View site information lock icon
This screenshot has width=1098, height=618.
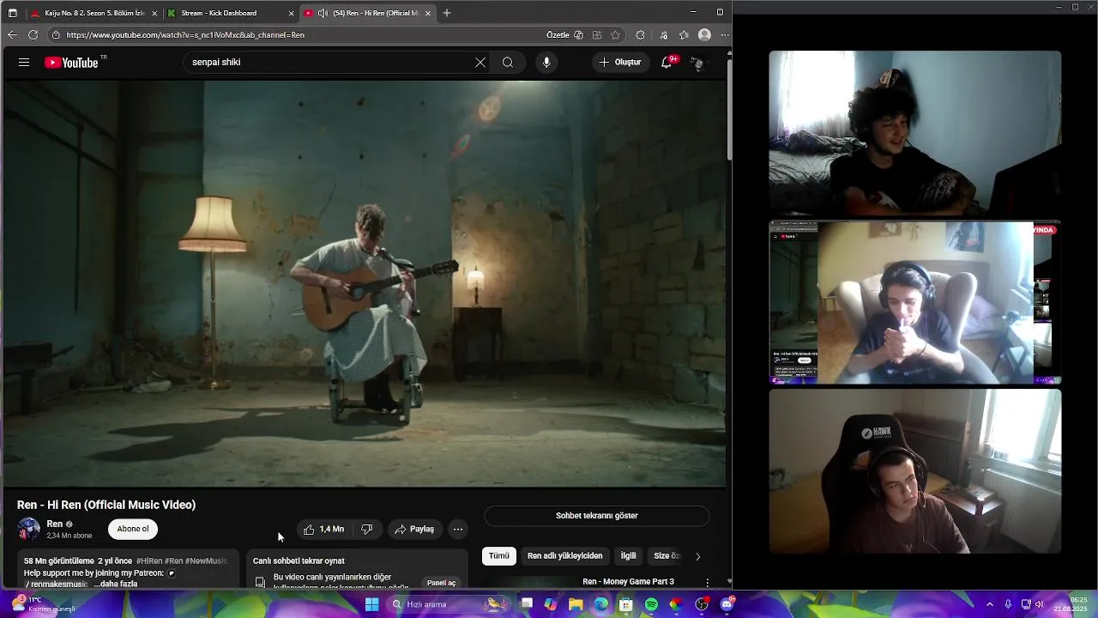(x=56, y=35)
